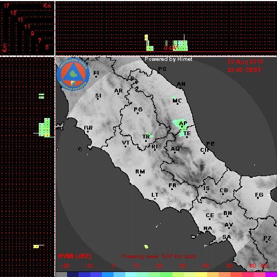Screen dimensions: 277x277
Task: Click the '0 C°' freezing line label
Action: (171, 48)
